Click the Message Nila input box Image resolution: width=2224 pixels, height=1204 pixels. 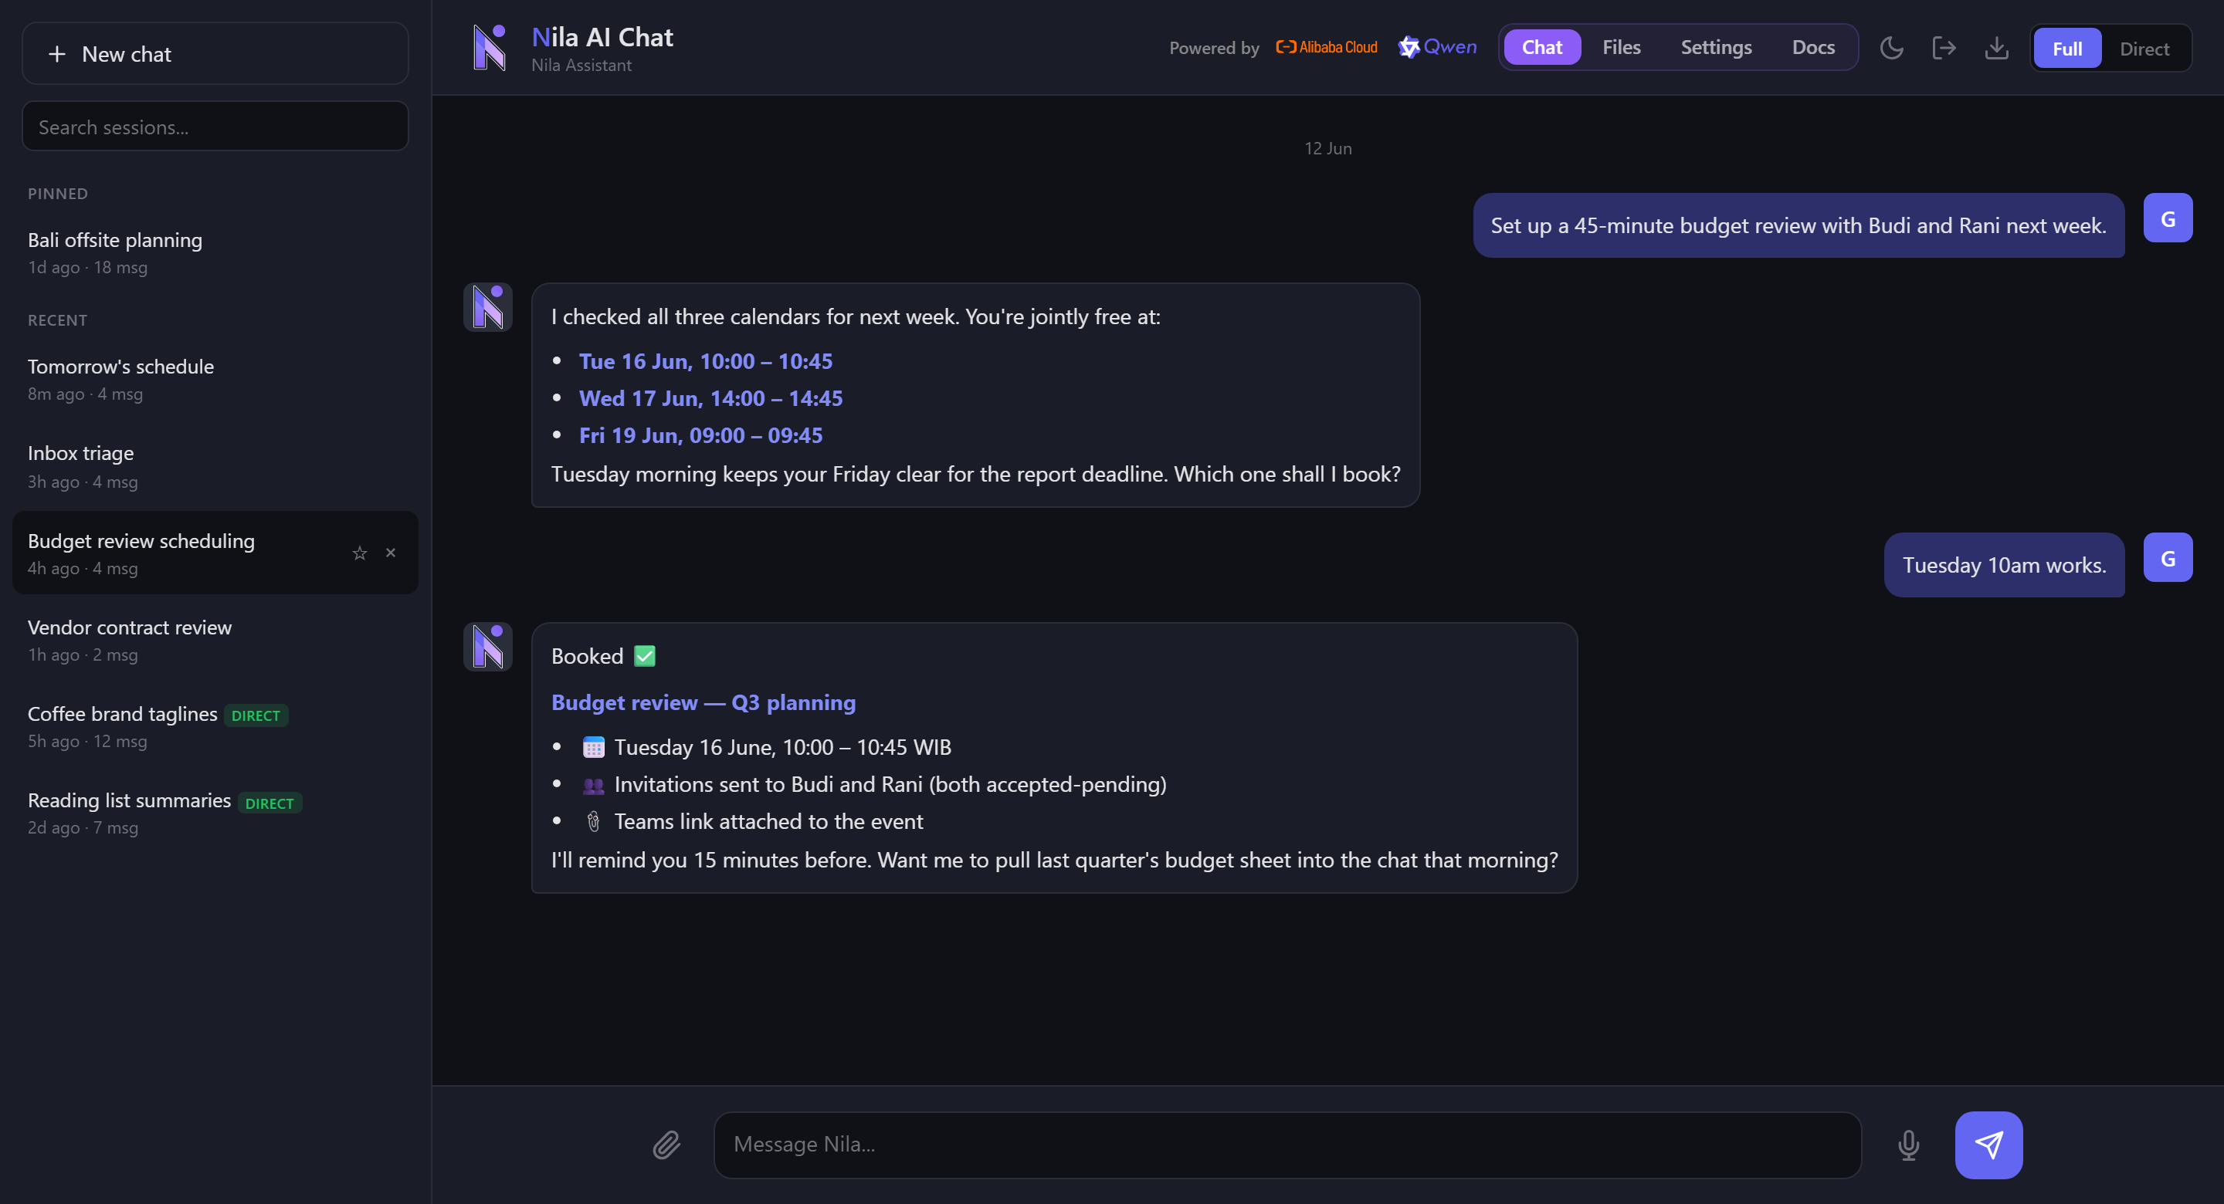pyautogui.click(x=1287, y=1145)
